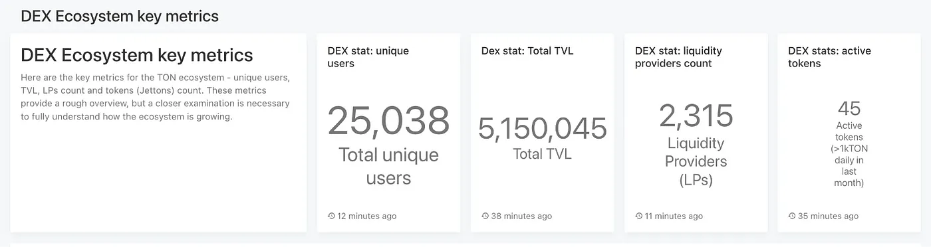This screenshot has height=247, width=931.
Task: Click the 2,315 Liquidity Providers counter
Action: [x=696, y=116]
